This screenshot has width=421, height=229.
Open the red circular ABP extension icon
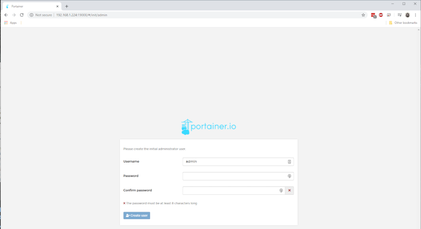pyautogui.click(x=381, y=15)
